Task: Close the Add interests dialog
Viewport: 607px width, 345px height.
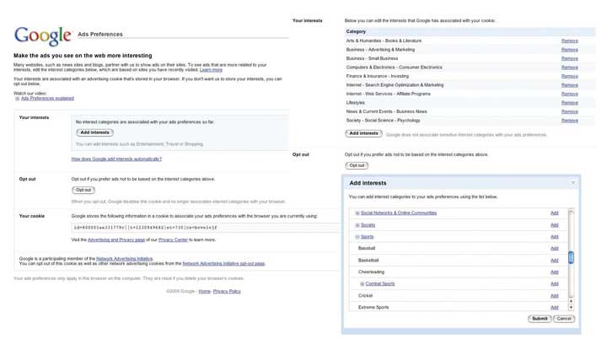Action: 573,183
